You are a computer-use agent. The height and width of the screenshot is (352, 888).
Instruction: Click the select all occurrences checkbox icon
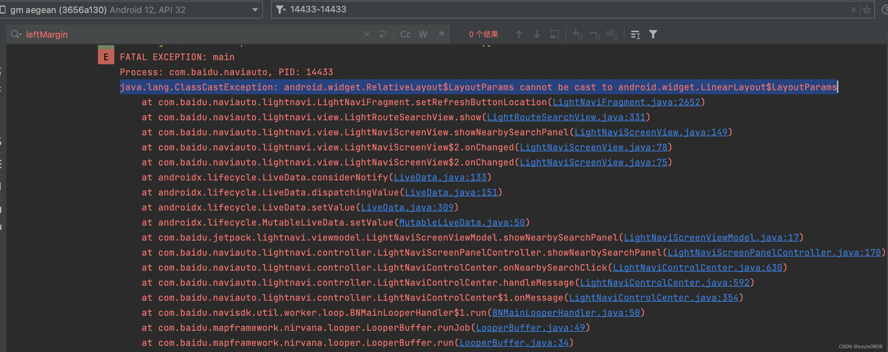pos(612,35)
